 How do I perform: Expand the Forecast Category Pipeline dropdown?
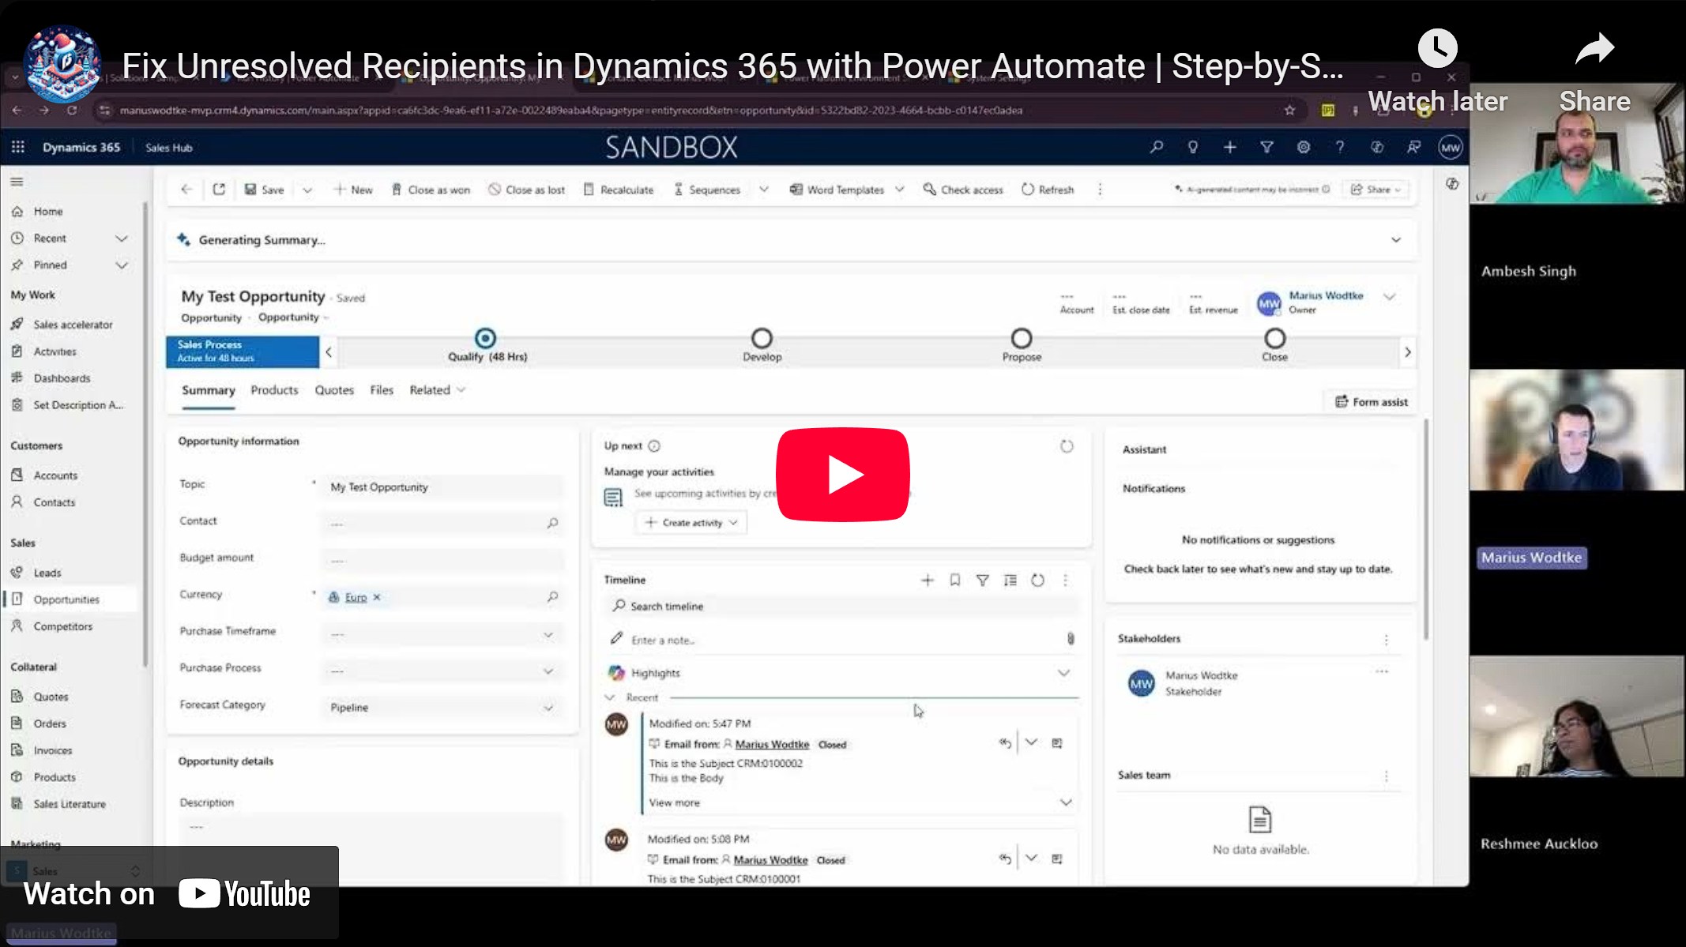pos(548,708)
